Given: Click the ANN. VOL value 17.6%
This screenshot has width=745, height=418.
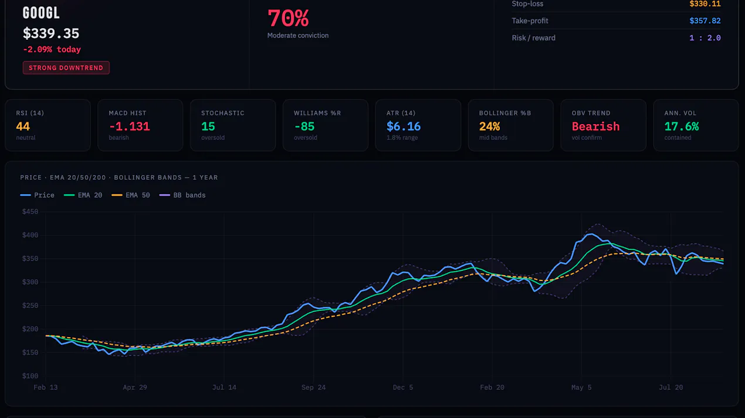Looking at the screenshot, I should point(682,126).
